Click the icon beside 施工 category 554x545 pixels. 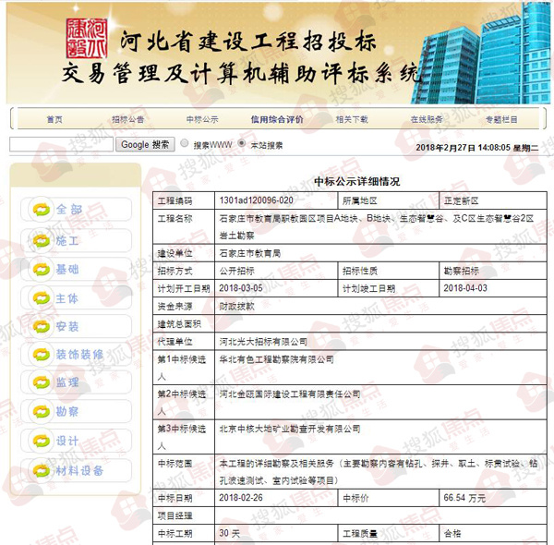click(41, 240)
